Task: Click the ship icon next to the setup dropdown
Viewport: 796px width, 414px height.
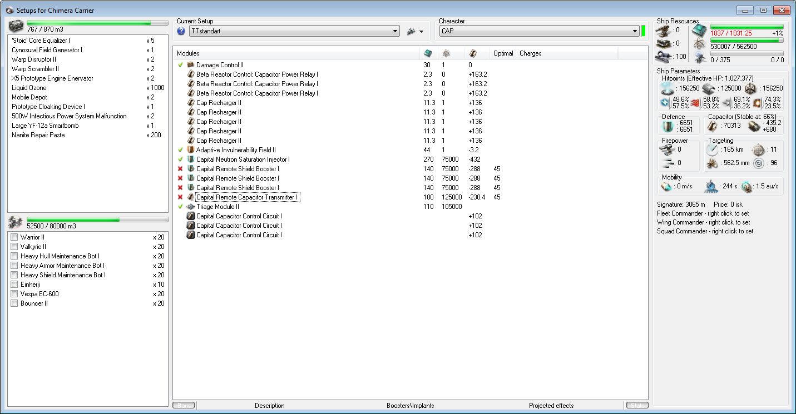Action: pos(411,31)
